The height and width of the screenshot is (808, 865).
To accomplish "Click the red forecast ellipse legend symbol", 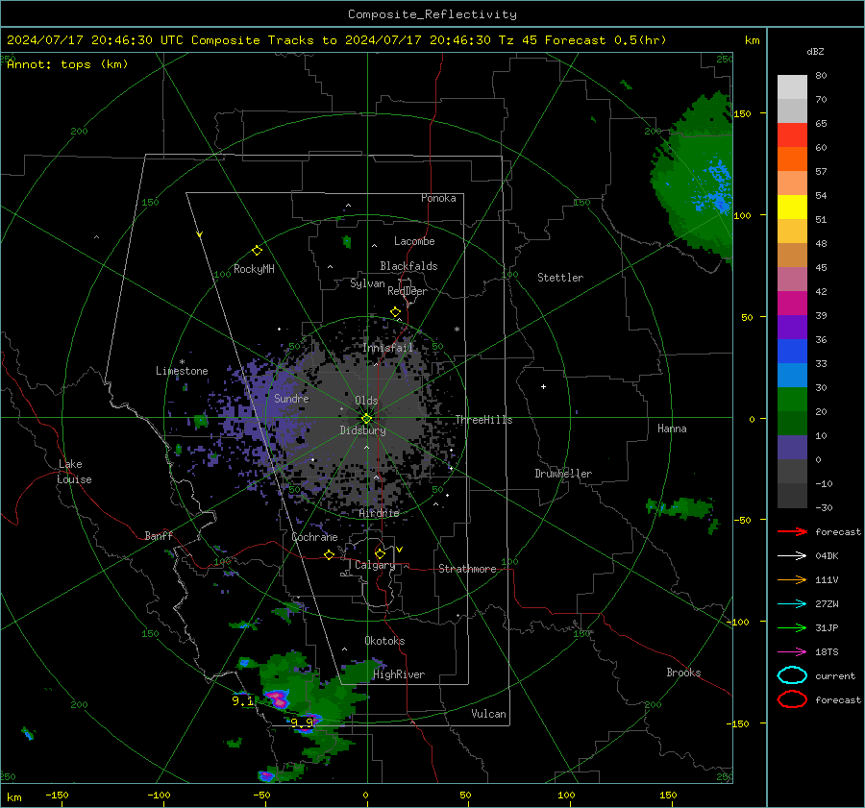I will tap(792, 699).
